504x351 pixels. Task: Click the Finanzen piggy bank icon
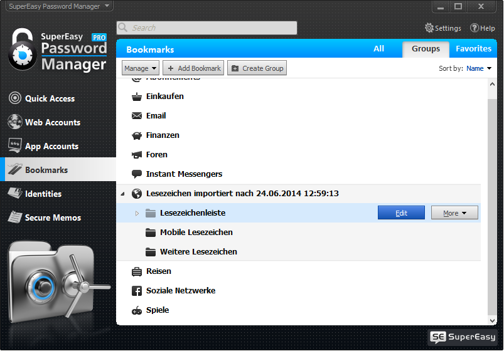coord(137,135)
